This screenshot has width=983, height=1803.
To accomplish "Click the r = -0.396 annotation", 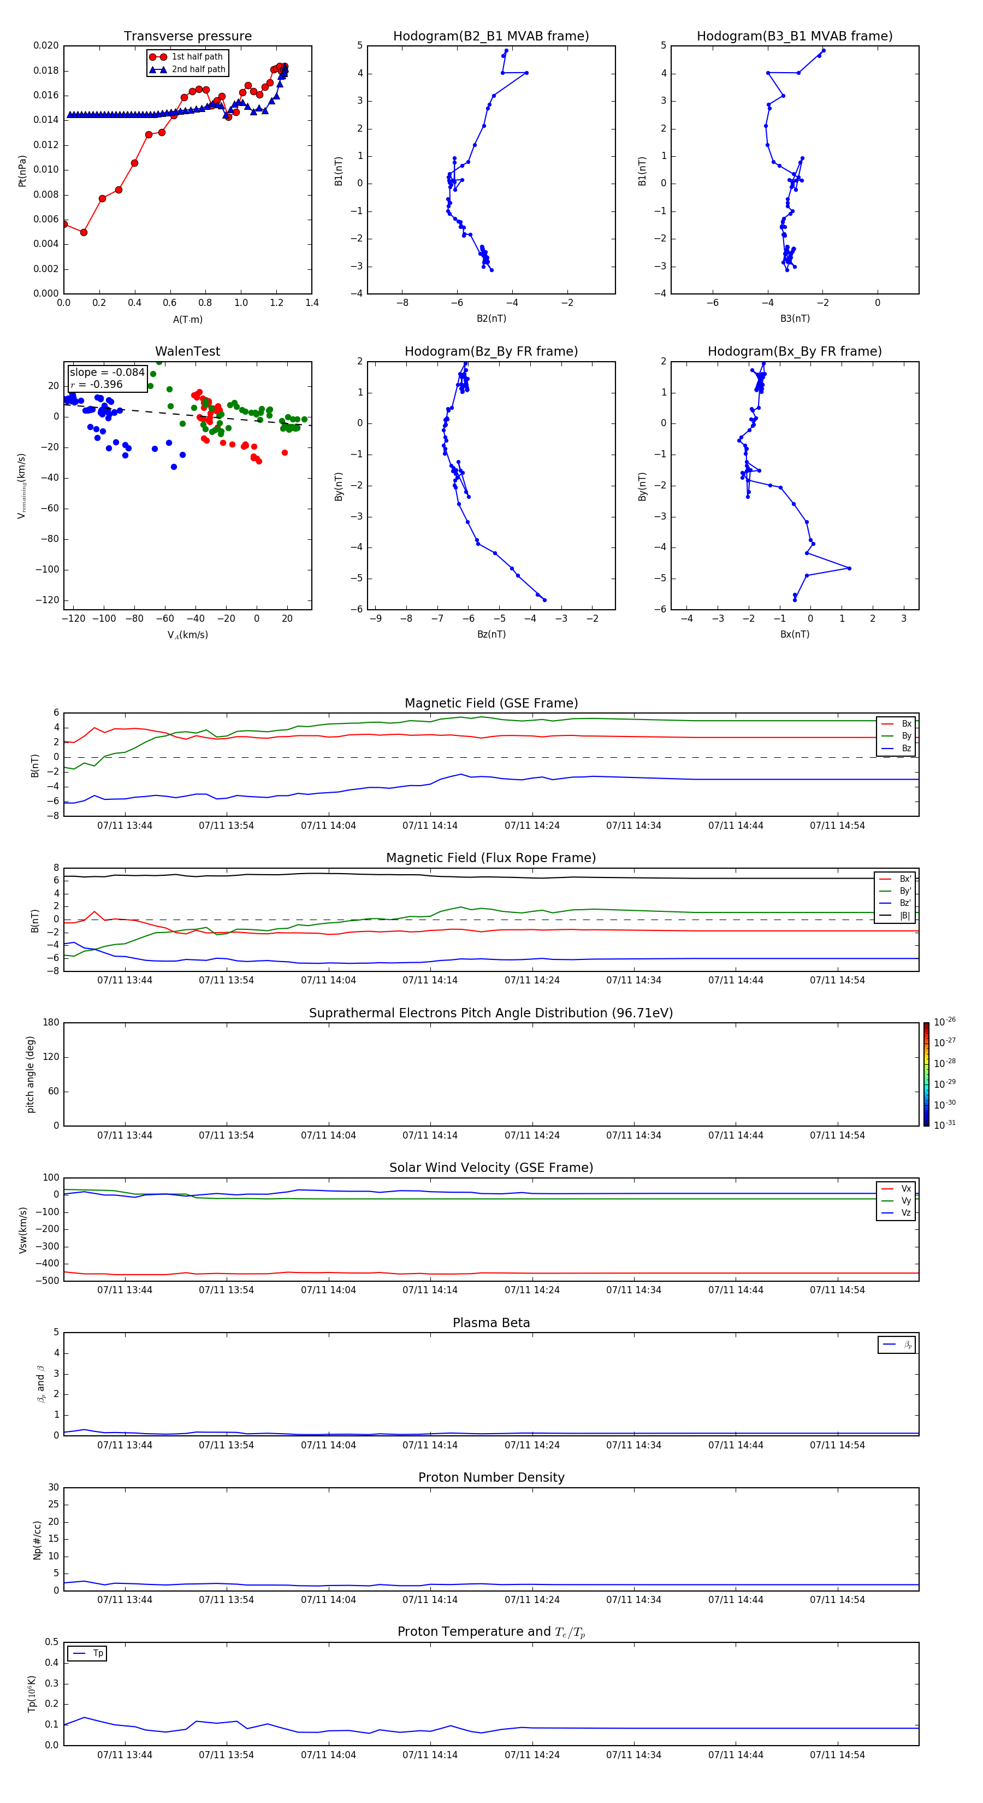I will (x=97, y=384).
